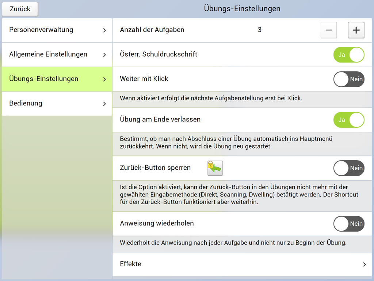Decrease number of tasks with minus button
374x281 pixels.
coord(329,30)
